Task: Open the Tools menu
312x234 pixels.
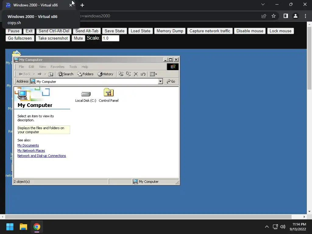Action: point(73,67)
